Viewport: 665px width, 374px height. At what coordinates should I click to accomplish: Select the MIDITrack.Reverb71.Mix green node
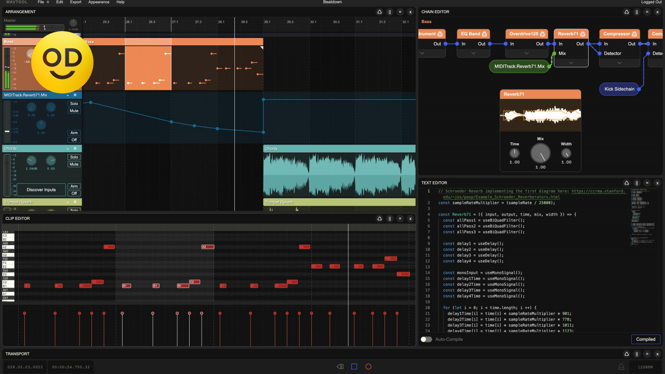(x=520, y=66)
